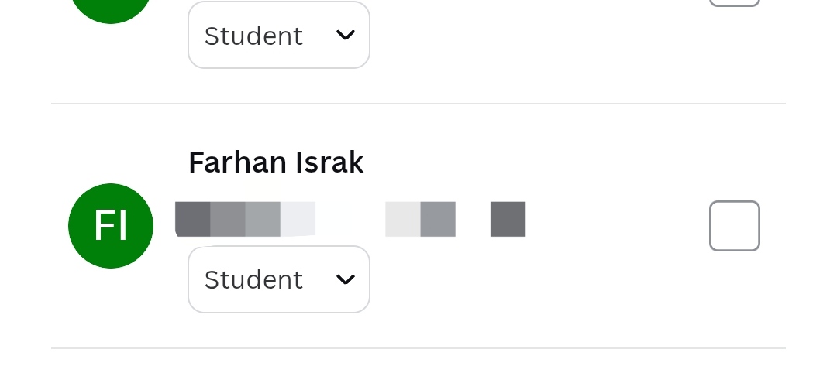Click the white FI initials inside the avatar
Image resolution: width=837 pixels, height=390 pixels.
pyautogui.click(x=111, y=226)
